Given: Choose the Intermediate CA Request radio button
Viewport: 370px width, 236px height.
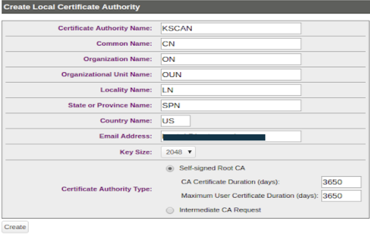Looking at the screenshot, I should [x=170, y=210].
